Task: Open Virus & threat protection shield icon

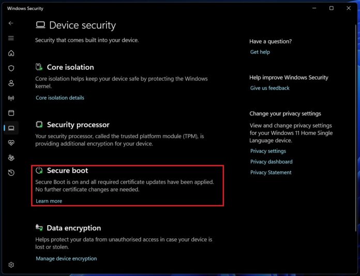Action: (x=11, y=68)
